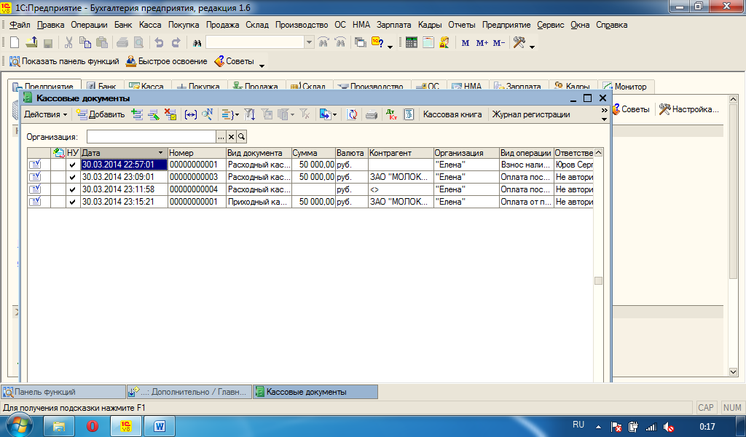This screenshot has height=437, width=746.
Task: Open the Действия dropdown menu
Action: [x=45, y=114]
